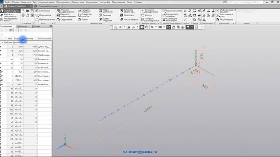Expand the Эскиз panel dropdown arrow
Viewport: 280px width, 157px height.
pyautogui.click(x=52, y=23)
